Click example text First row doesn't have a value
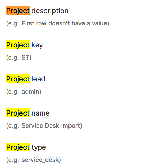161x168 pixels. click(65, 24)
